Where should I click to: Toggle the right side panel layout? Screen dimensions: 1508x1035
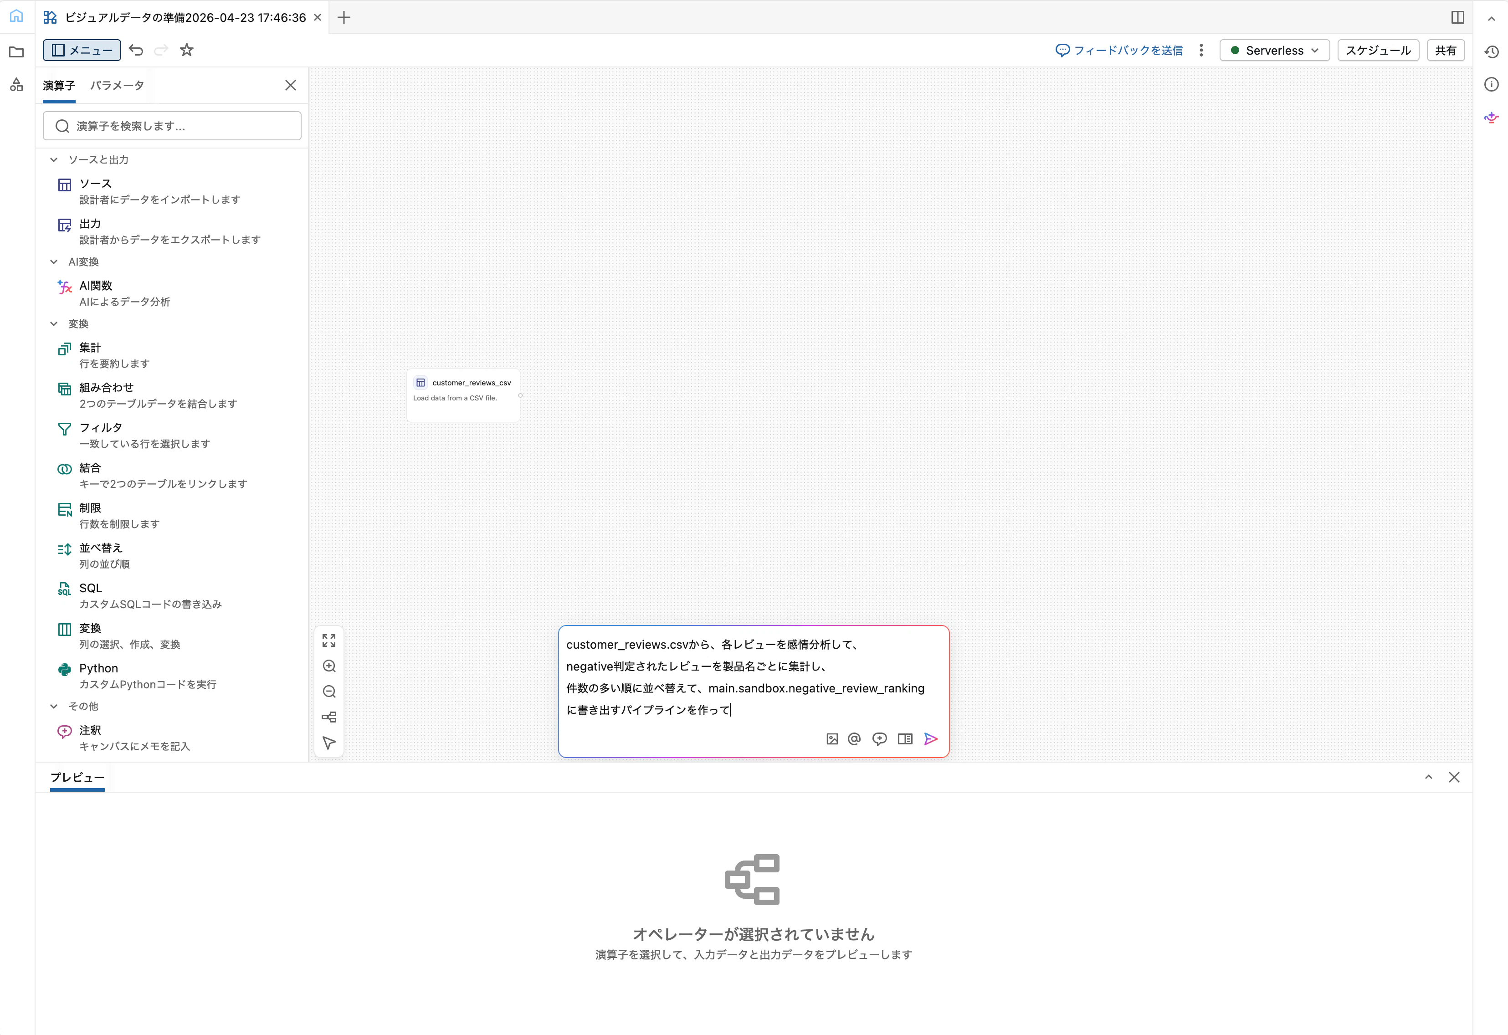coord(1457,17)
